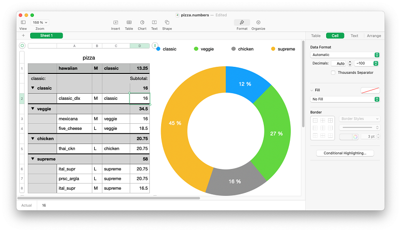The image size is (401, 232).
Task: Add a new sheet with plus button
Action: point(23,36)
